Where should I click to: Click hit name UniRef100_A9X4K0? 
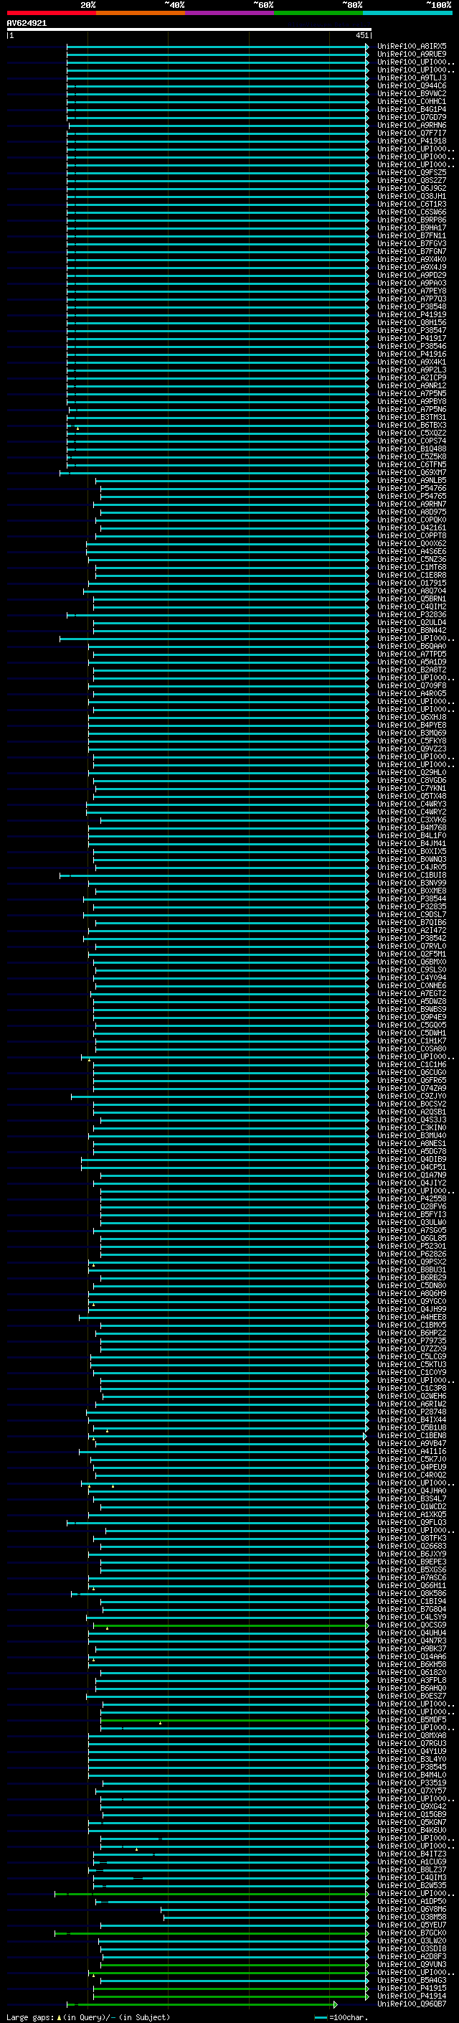coord(412,259)
